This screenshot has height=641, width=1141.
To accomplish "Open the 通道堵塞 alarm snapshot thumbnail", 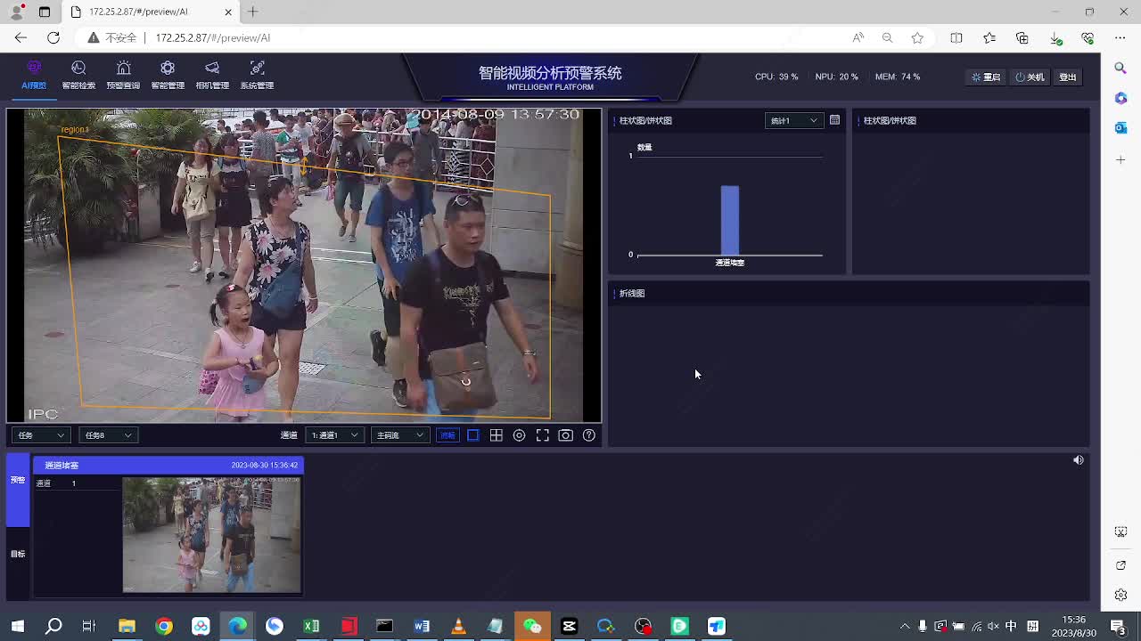I will 211,534.
